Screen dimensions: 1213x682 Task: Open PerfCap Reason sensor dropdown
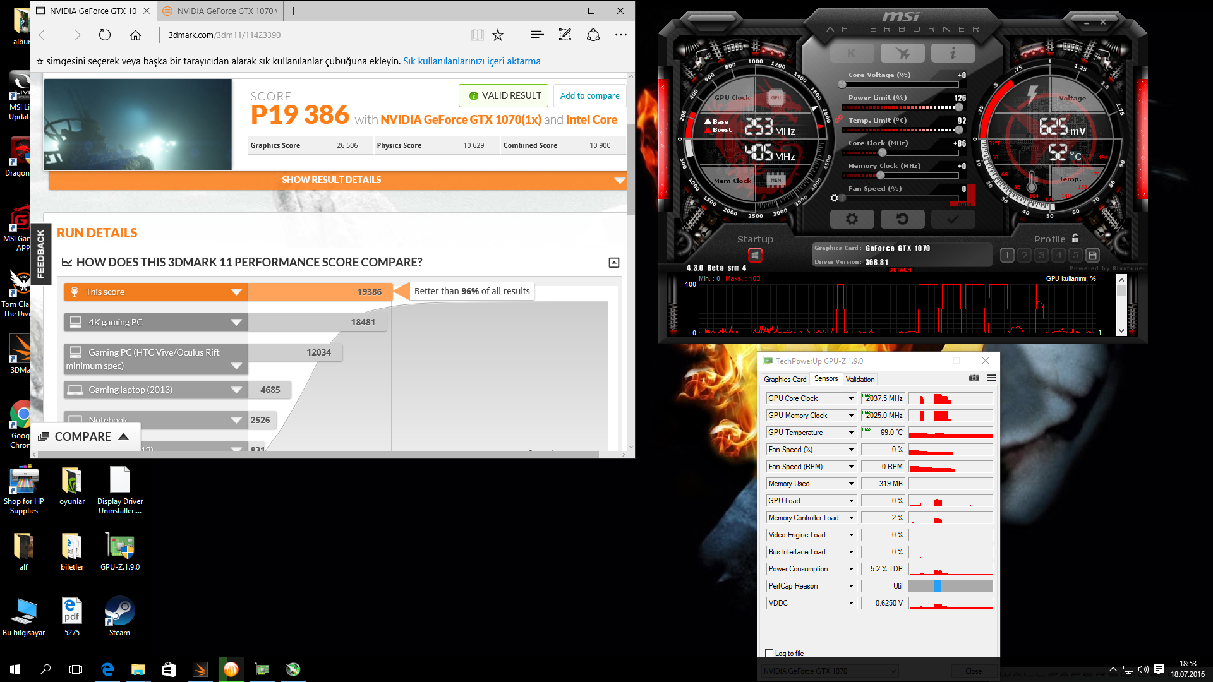coord(851,586)
